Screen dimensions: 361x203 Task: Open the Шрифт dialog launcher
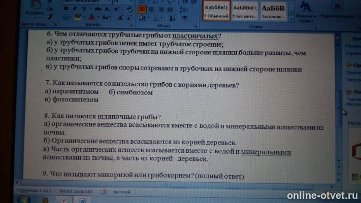(132, 25)
